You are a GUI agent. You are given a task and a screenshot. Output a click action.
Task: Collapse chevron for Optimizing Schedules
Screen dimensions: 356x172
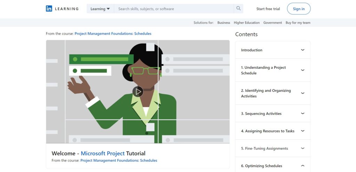(302, 166)
